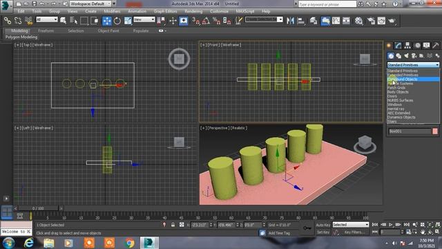
Task: Open the Modifiers menu
Action: (x=112, y=11)
